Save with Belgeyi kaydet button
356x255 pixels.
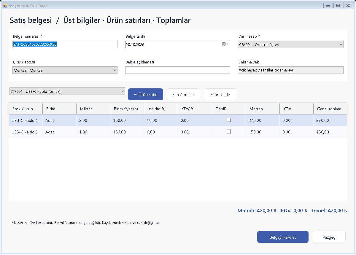coord(283,237)
